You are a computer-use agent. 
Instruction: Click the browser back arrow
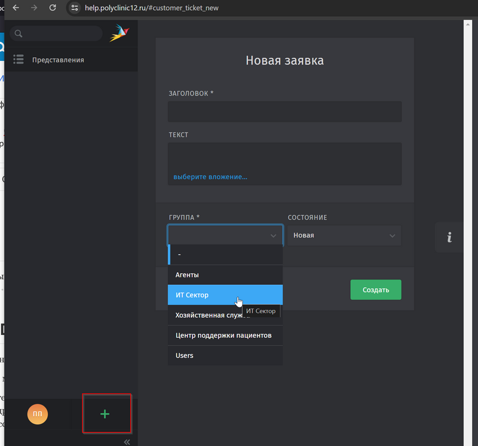(x=16, y=8)
